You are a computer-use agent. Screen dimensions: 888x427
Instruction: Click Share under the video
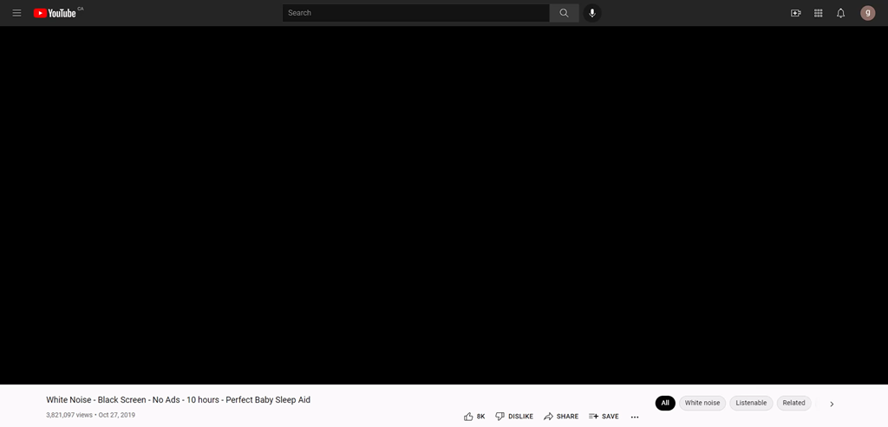[x=561, y=417]
